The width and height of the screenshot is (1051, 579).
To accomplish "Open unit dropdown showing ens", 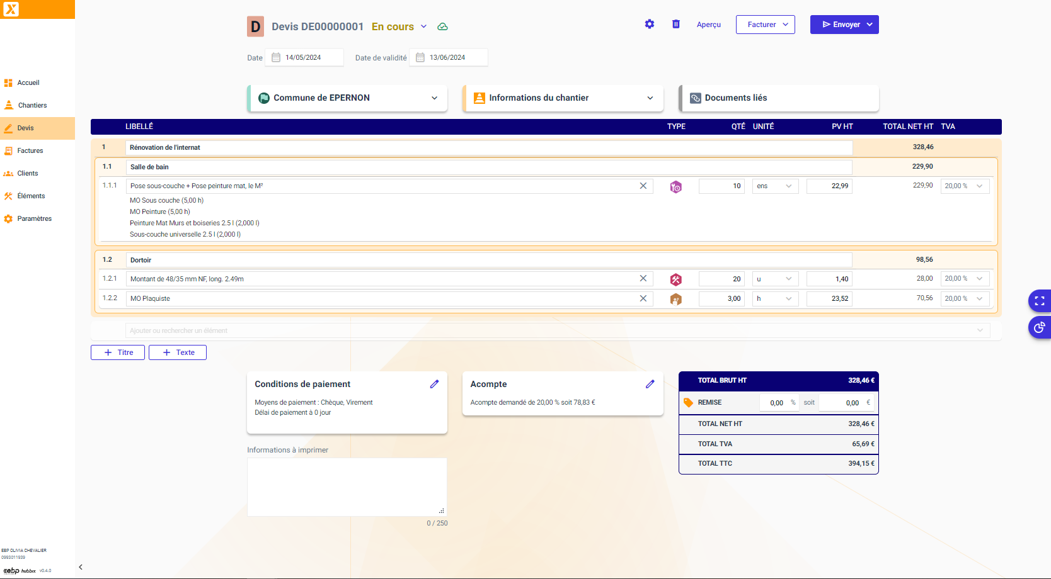I will (776, 186).
